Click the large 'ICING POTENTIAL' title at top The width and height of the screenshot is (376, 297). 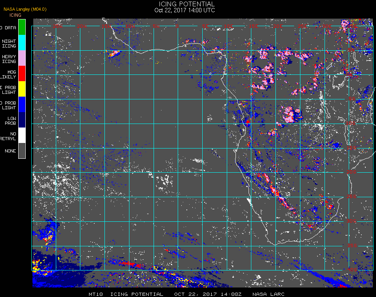tap(186, 4)
